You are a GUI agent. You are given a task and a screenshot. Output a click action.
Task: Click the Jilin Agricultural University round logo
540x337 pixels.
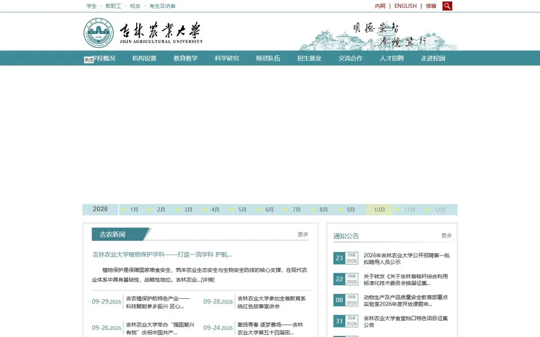pos(98,33)
